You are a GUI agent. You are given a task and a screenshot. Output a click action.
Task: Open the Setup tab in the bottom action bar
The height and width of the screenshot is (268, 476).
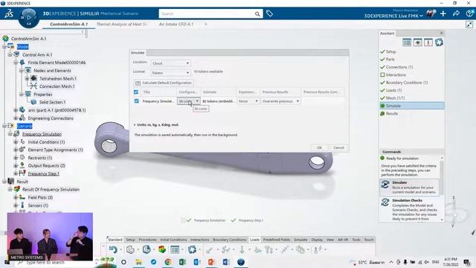coord(131,240)
